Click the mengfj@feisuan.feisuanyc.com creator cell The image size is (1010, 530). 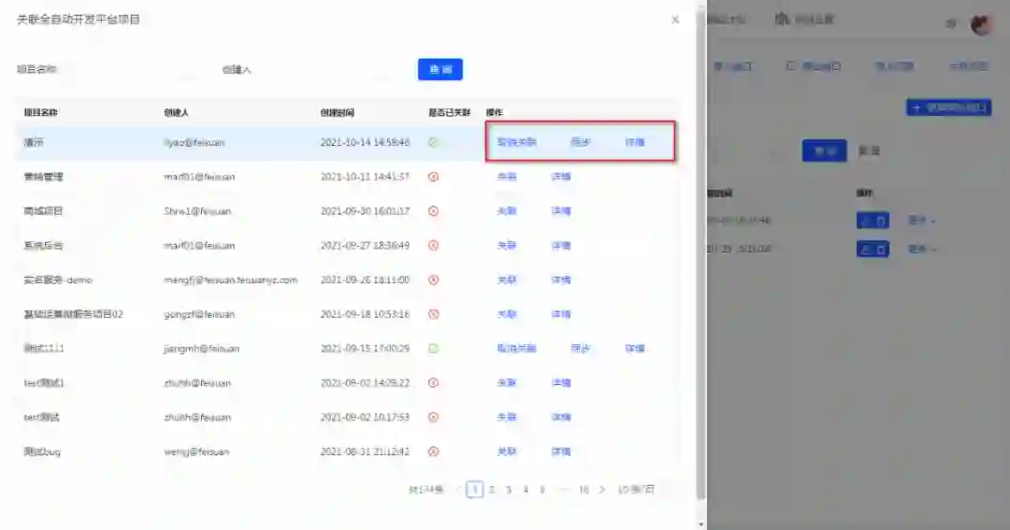[231, 280]
